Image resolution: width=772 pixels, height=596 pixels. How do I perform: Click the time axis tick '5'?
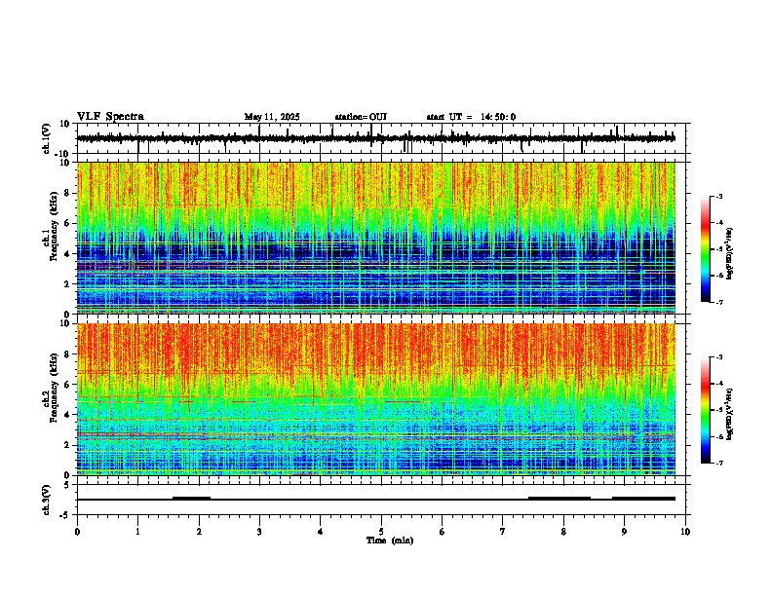point(381,532)
